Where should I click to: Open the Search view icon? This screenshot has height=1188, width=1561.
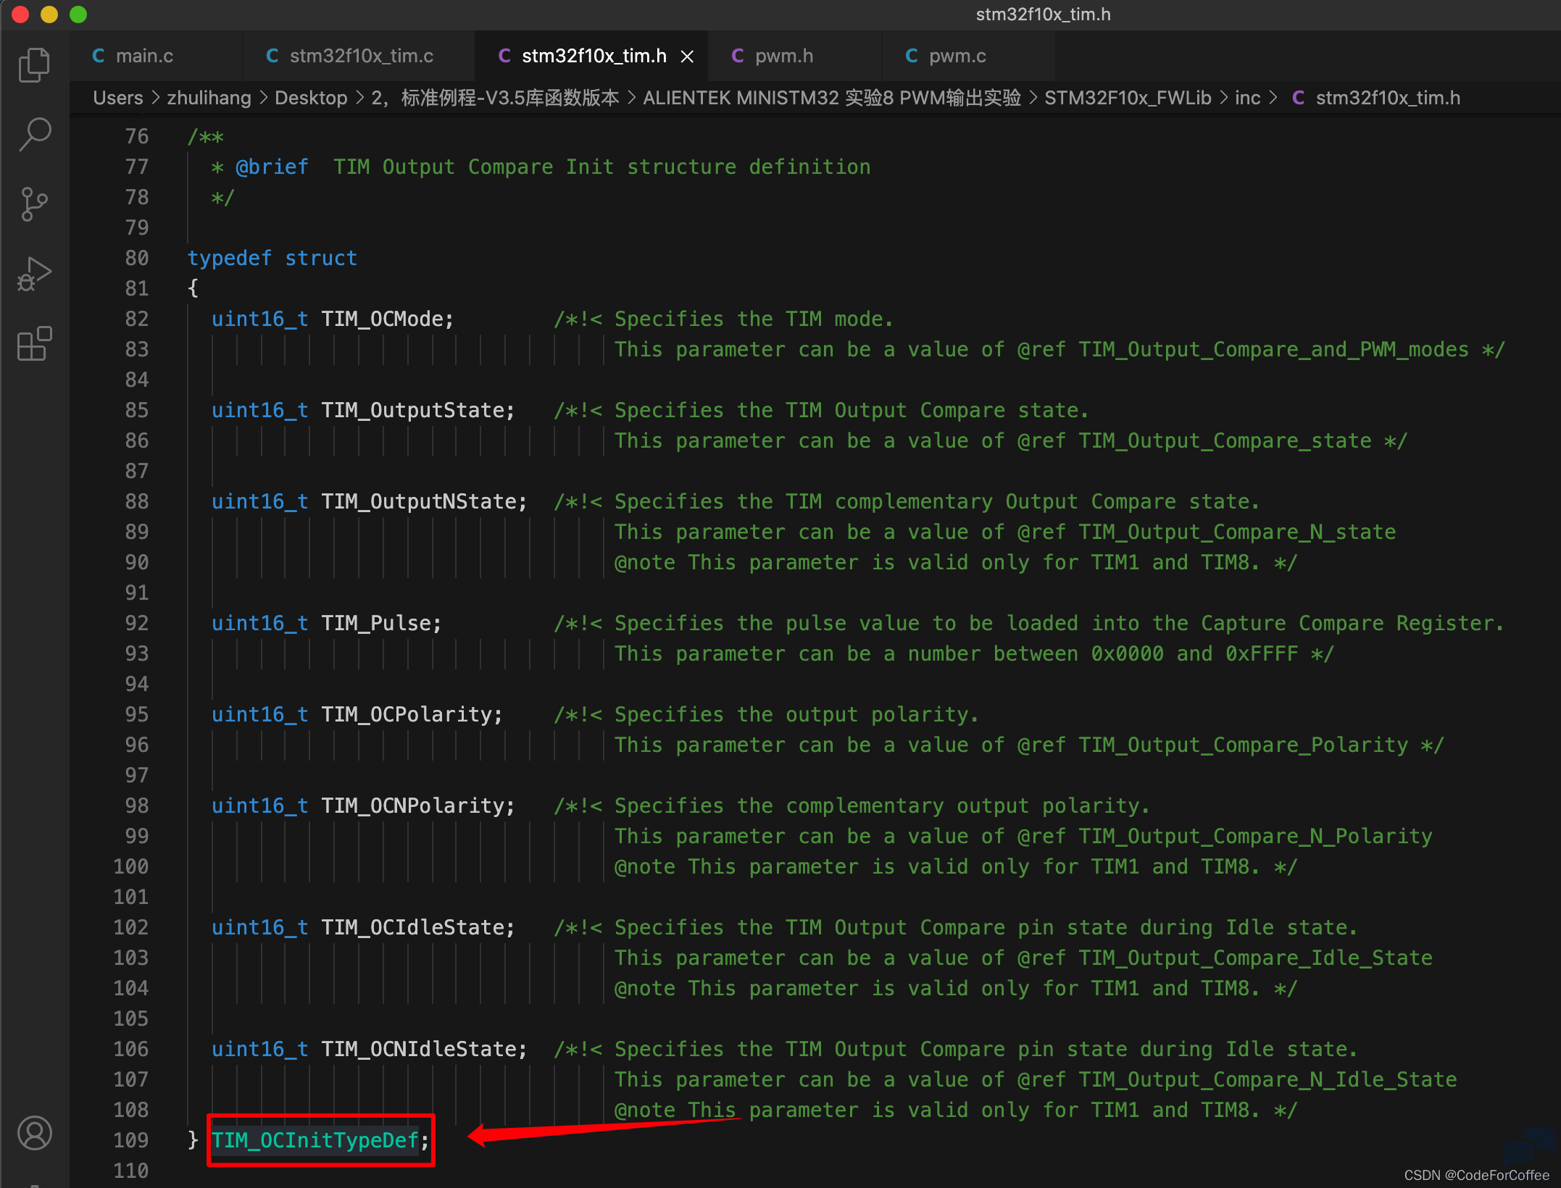click(x=34, y=135)
